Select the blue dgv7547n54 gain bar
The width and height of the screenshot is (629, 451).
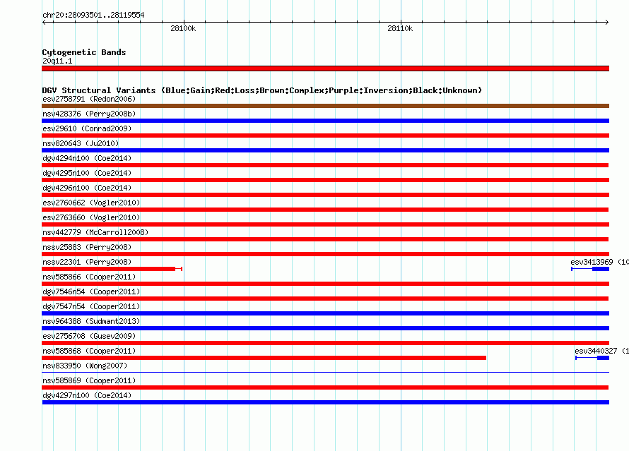point(325,313)
